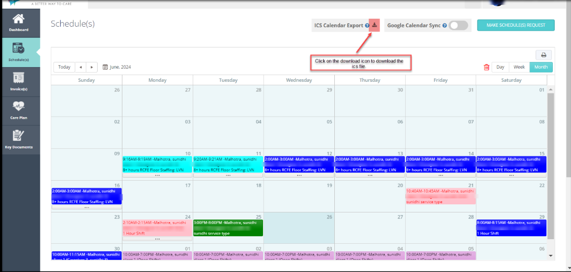Open the Care Plan sidebar icon

(19, 107)
